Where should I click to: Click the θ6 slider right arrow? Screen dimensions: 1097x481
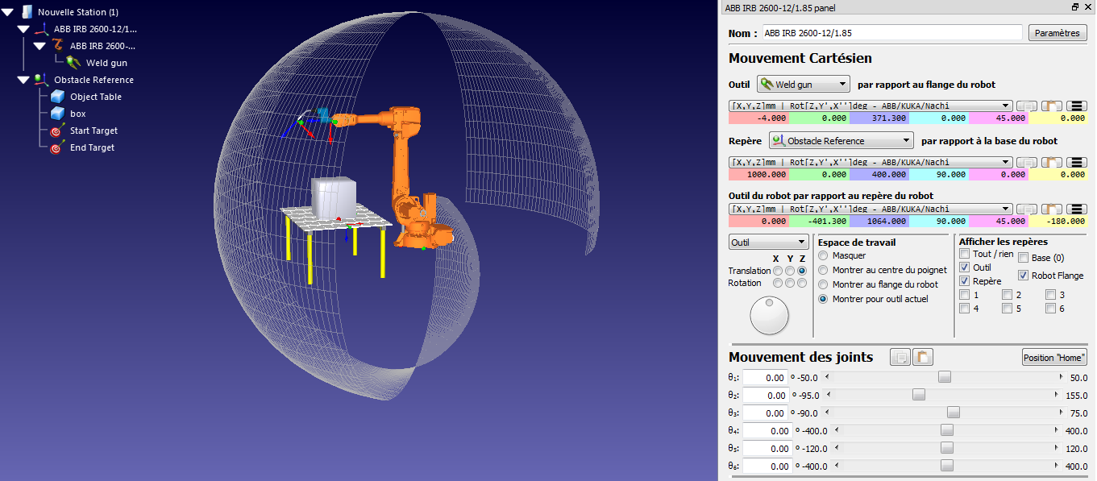1058,466
